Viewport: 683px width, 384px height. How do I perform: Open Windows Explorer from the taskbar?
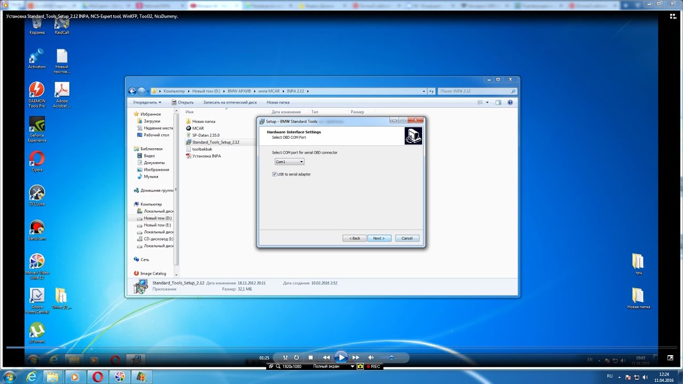pos(53,377)
